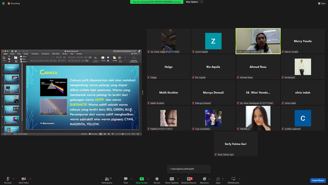
Task: Expand the Share Screen options arrow
Action: (x=148, y=179)
